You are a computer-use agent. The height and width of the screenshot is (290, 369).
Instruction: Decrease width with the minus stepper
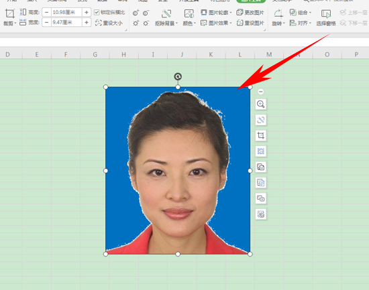point(47,23)
